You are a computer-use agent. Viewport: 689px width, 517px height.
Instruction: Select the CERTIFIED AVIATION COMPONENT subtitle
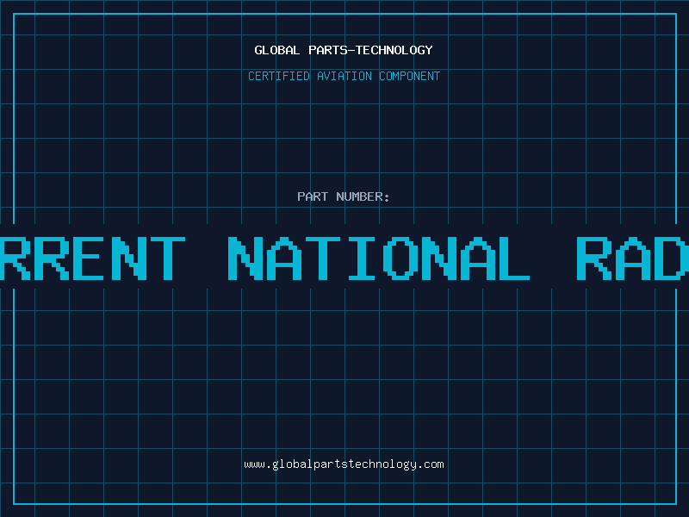(x=344, y=76)
